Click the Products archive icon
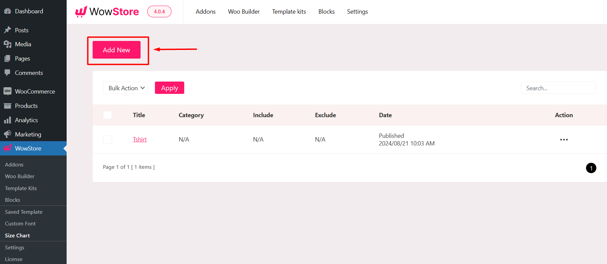The width and height of the screenshot is (607, 264). pyautogui.click(x=7, y=106)
